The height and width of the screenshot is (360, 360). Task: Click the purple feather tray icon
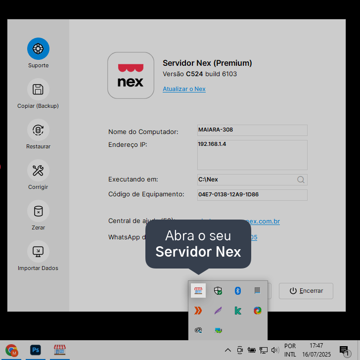[x=218, y=311]
